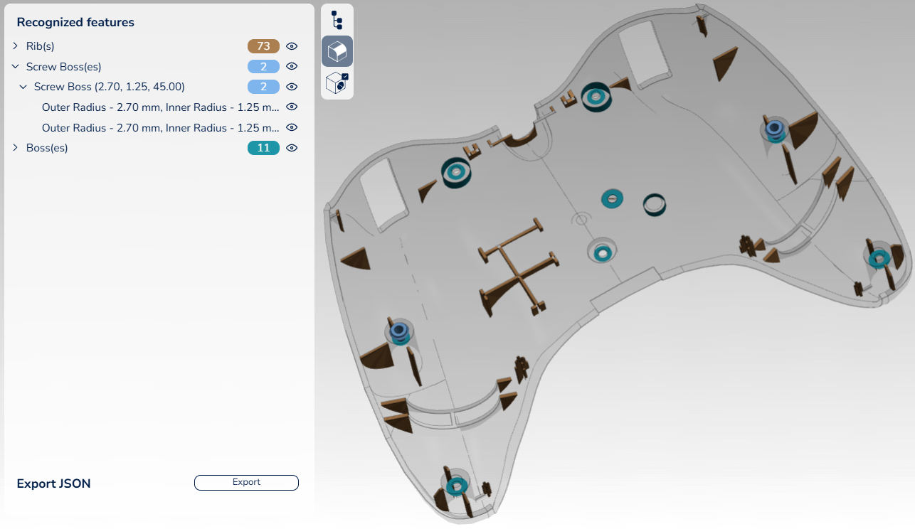This screenshot has height=529, width=915.
Task: Hide the Screw Boss(es) group
Action: pos(292,67)
